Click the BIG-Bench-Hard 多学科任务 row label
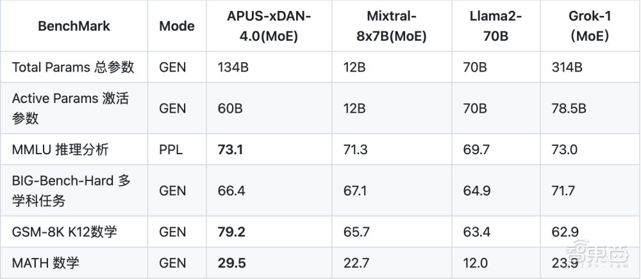Screen dimensions: 641x279 tap(71, 191)
